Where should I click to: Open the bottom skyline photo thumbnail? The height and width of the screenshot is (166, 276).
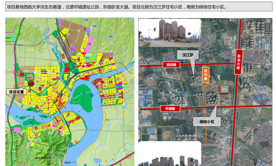click(x=170, y=153)
